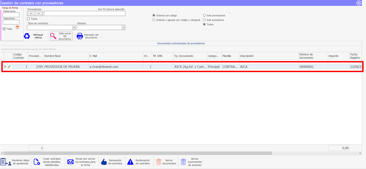Click Reclamar datos de apoderado icon

pyautogui.click(x=5, y=162)
